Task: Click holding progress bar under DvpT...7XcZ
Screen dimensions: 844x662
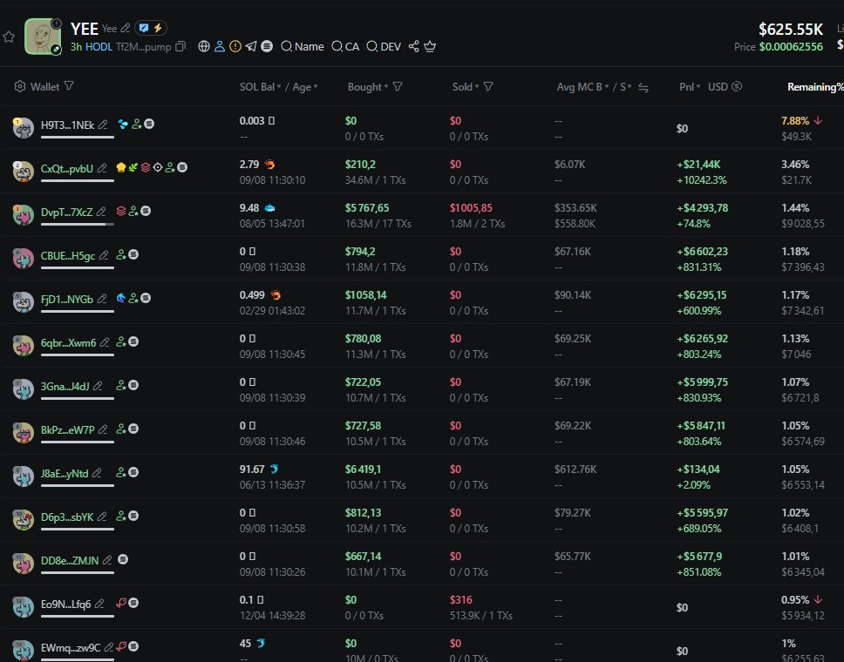Action: [78, 224]
